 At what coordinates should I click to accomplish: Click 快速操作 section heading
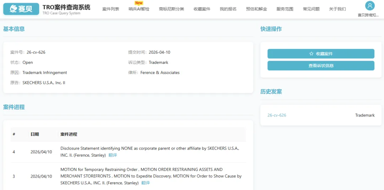[271, 29]
